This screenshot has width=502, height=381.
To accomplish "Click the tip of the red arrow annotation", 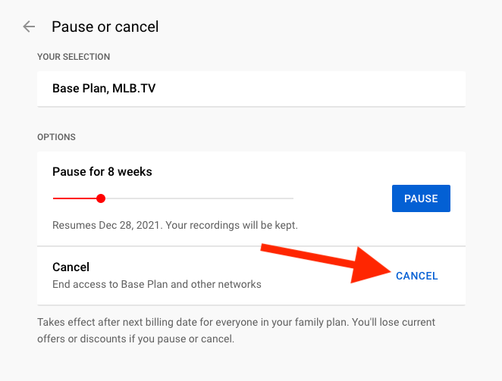I will 385,273.
